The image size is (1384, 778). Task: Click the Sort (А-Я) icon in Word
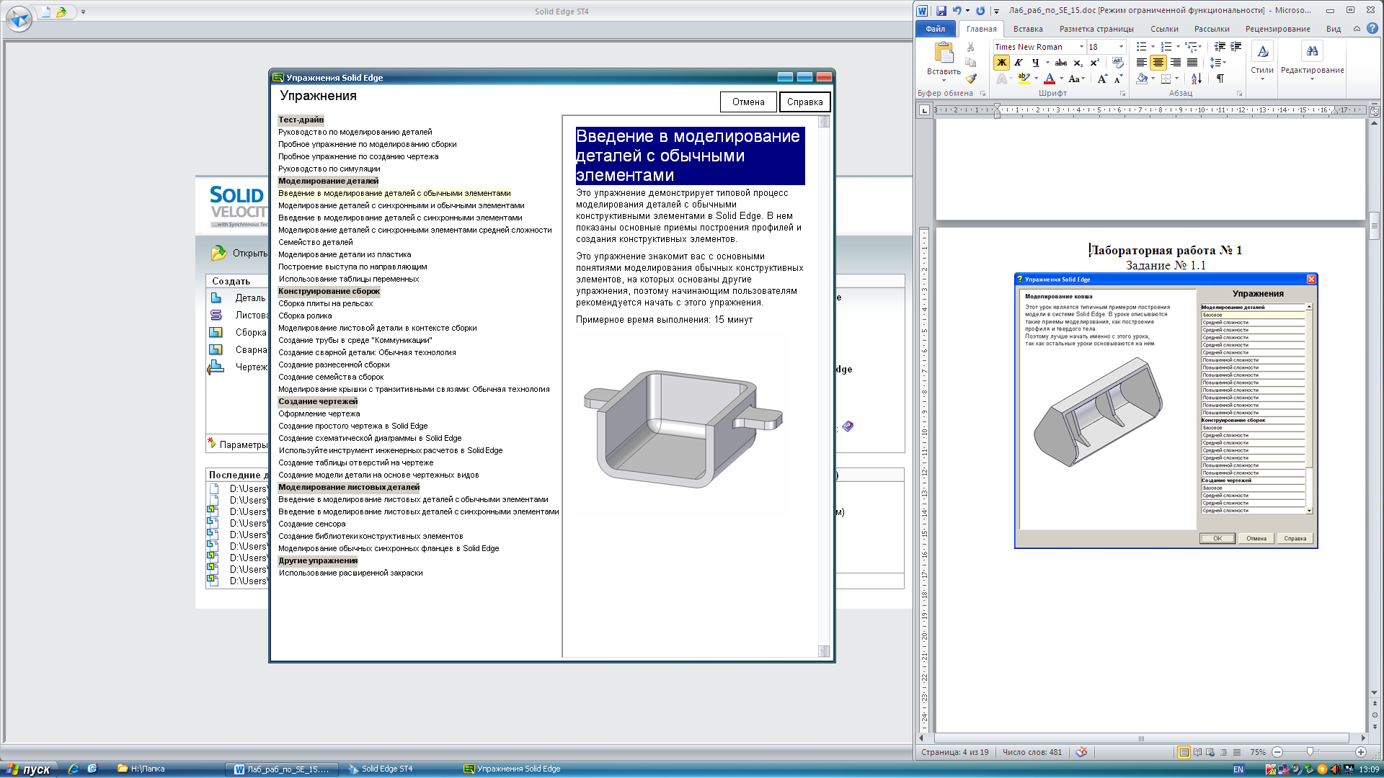[x=1197, y=79]
